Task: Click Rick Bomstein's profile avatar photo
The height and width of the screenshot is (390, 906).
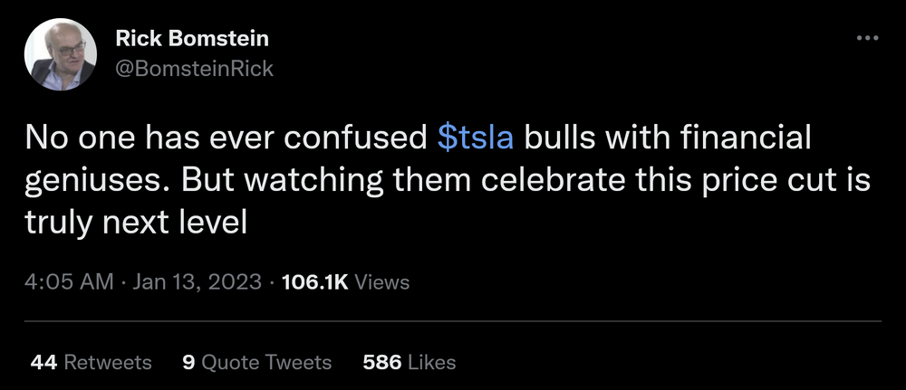Action: point(61,55)
